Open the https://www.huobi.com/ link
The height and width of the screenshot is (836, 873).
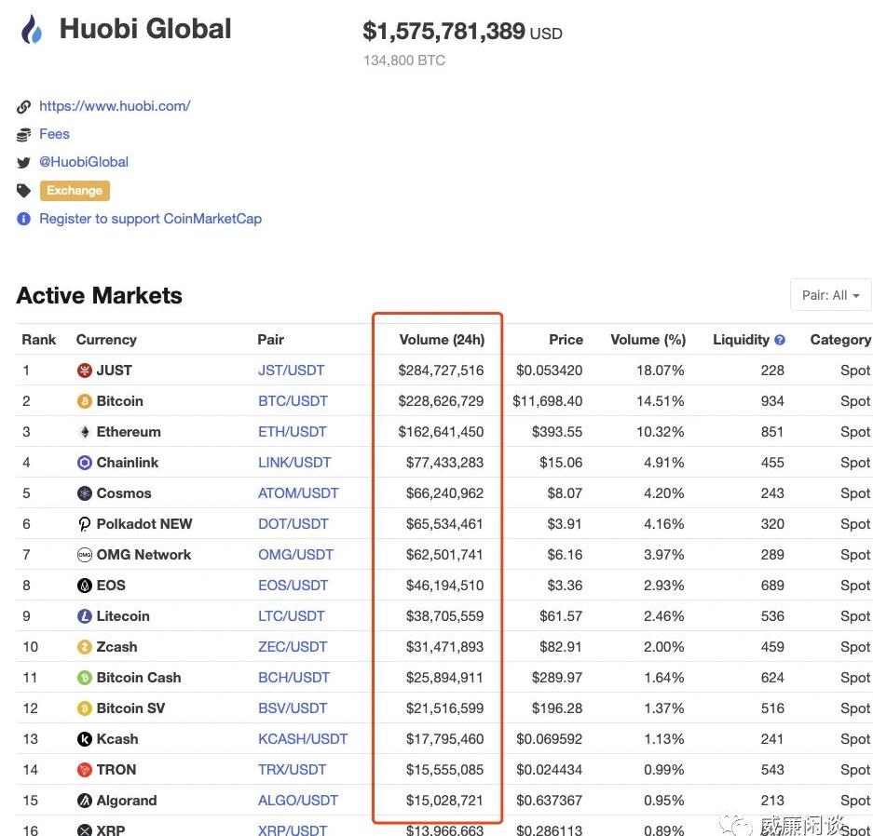pos(115,106)
